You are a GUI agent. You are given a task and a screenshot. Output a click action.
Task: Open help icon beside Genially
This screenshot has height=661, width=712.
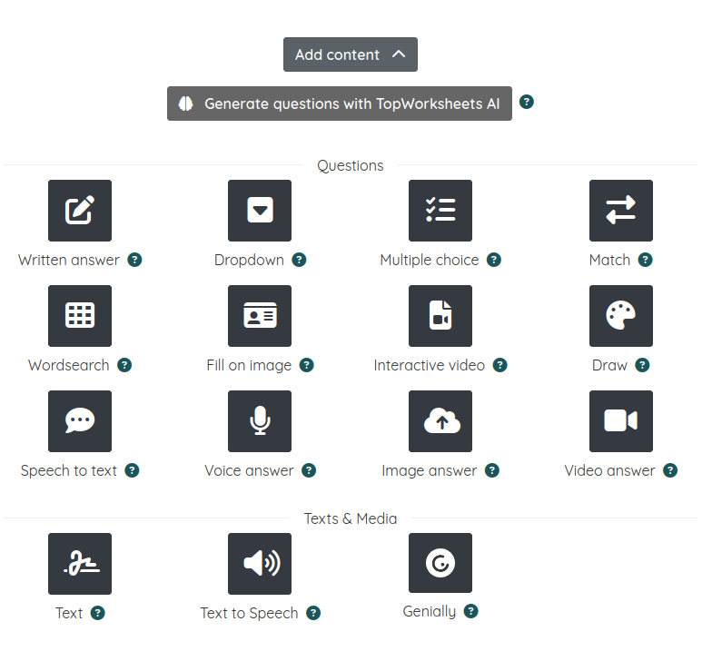coord(470,611)
